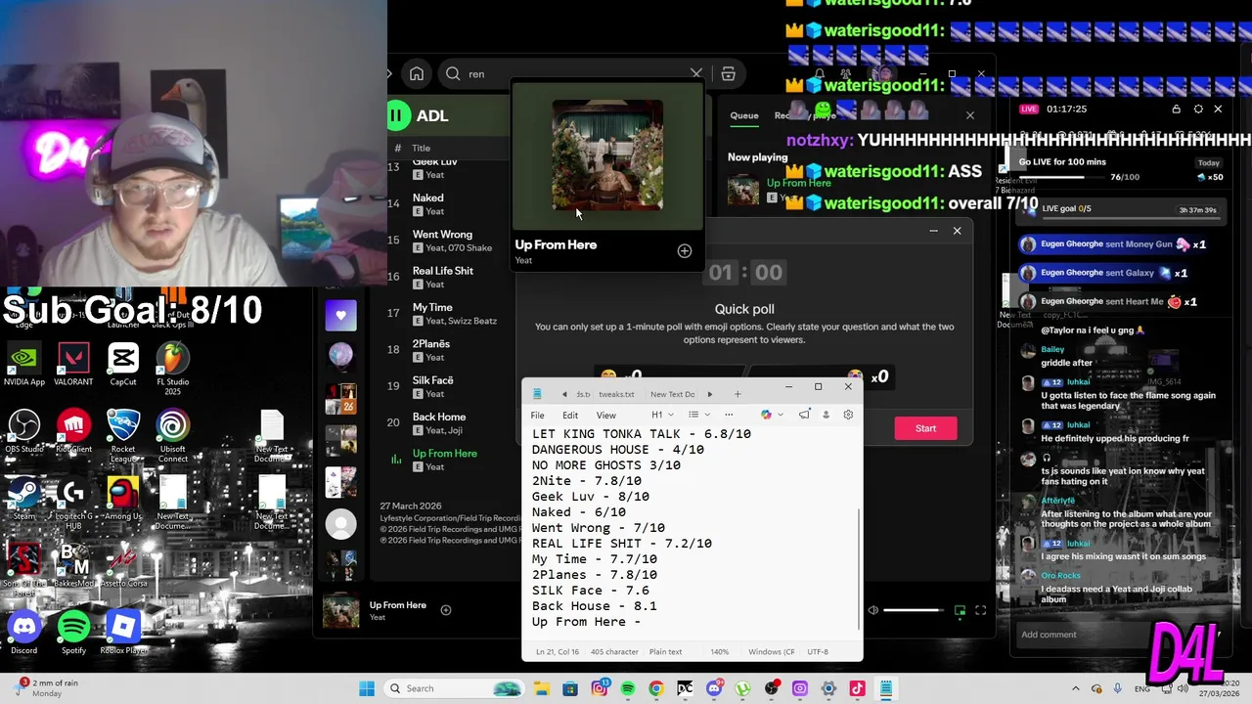This screenshot has height=704, width=1252.
Task: Open Spotify home via the house icon
Action: click(417, 73)
